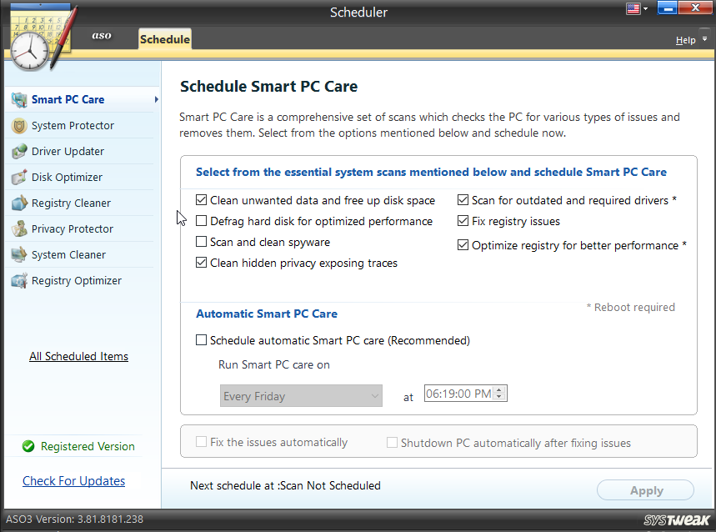Click Check For Updates
The height and width of the screenshot is (532, 716).
coord(73,481)
